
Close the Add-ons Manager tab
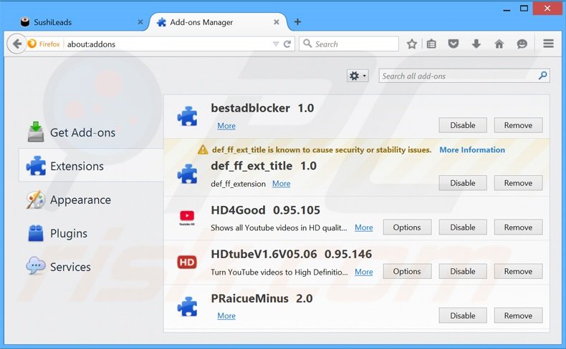[276, 22]
